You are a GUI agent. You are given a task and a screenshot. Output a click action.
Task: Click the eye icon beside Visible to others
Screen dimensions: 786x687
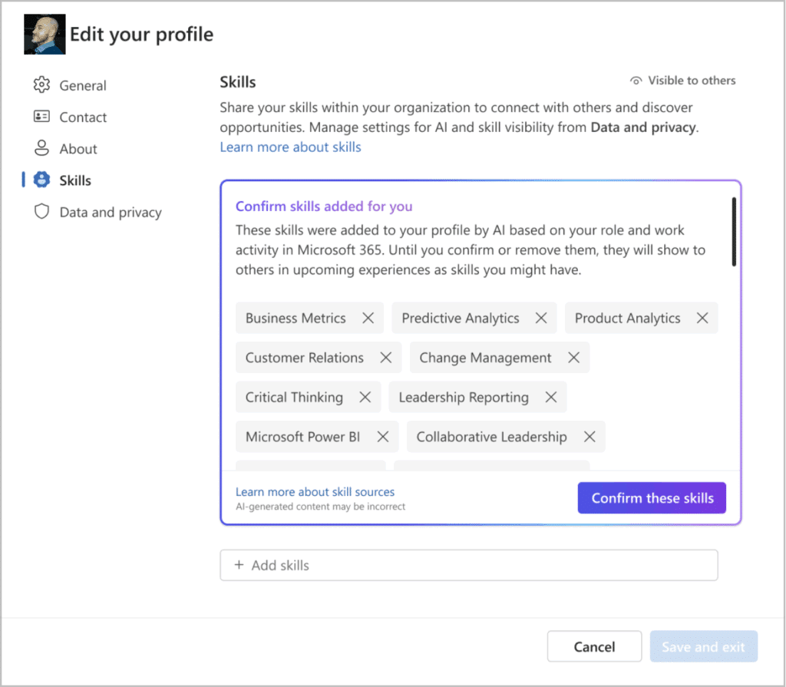(636, 81)
